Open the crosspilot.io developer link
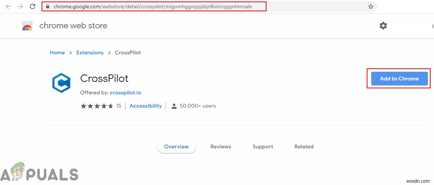 (x=126, y=92)
